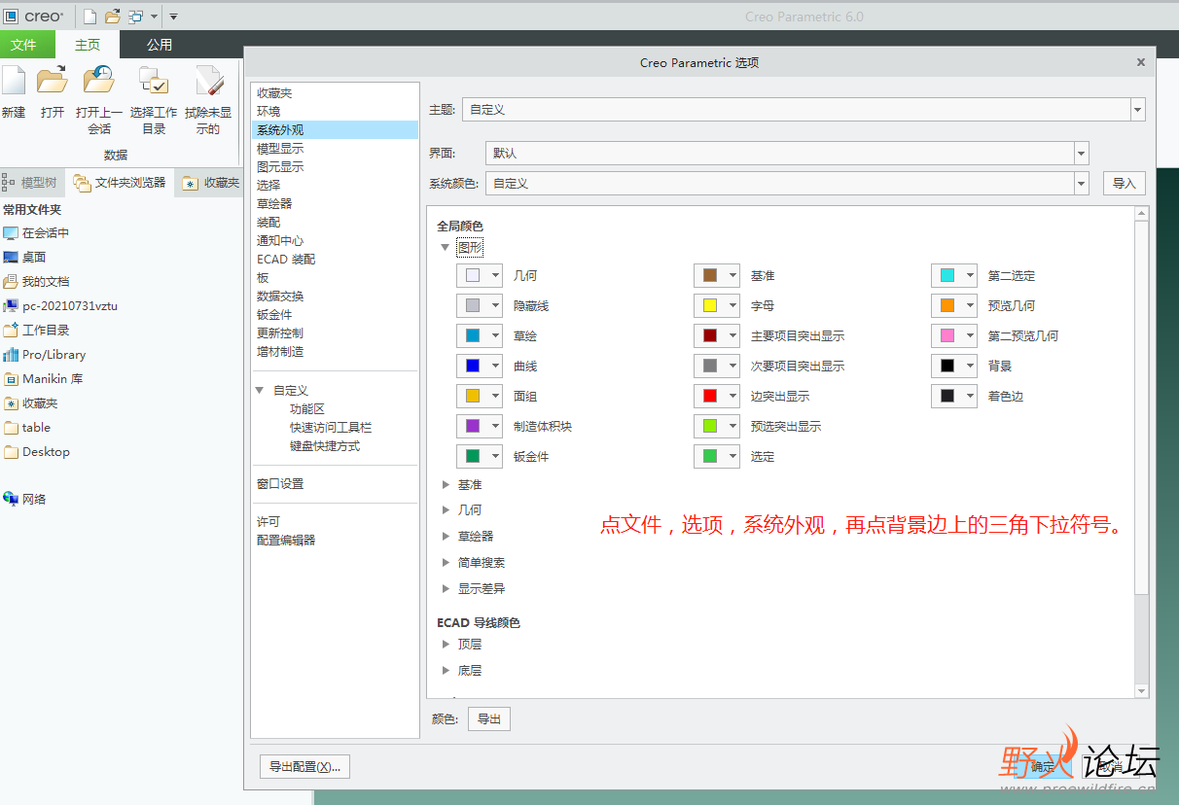1179x805 pixels.
Task: Expand the 显示差异 color group
Action: tap(446, 589)
